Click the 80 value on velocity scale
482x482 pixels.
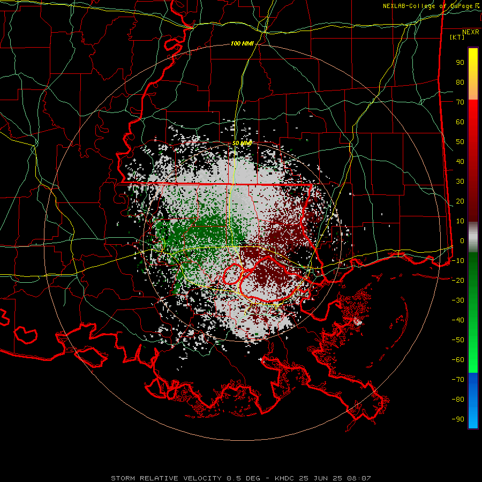(460, 82)
